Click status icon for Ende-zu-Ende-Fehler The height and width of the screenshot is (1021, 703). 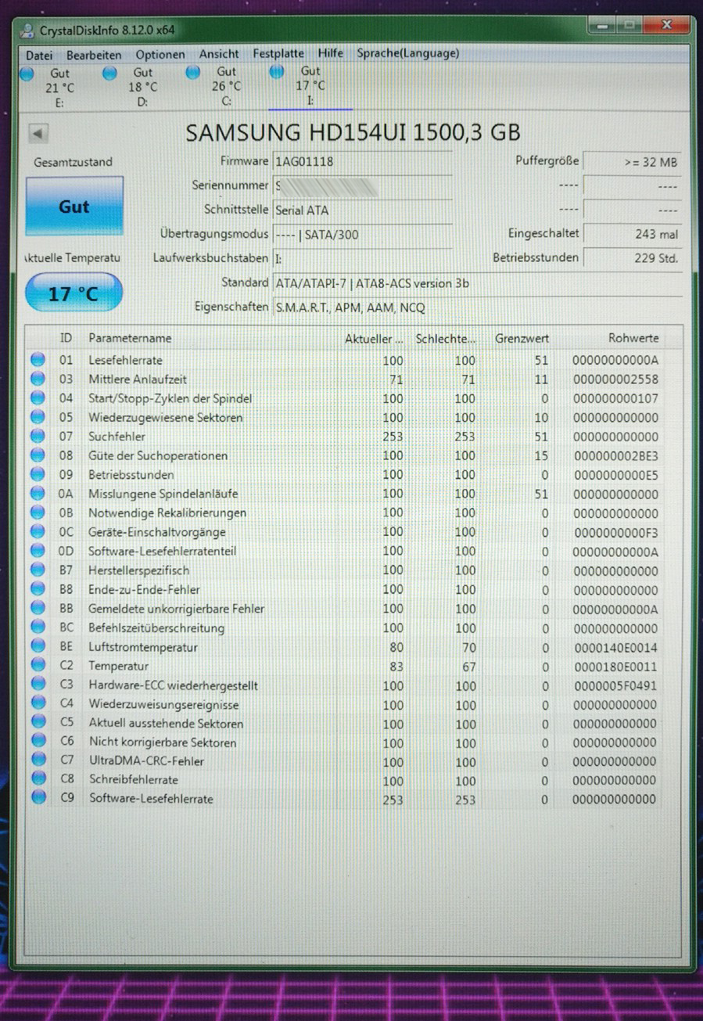coord(38,589)
